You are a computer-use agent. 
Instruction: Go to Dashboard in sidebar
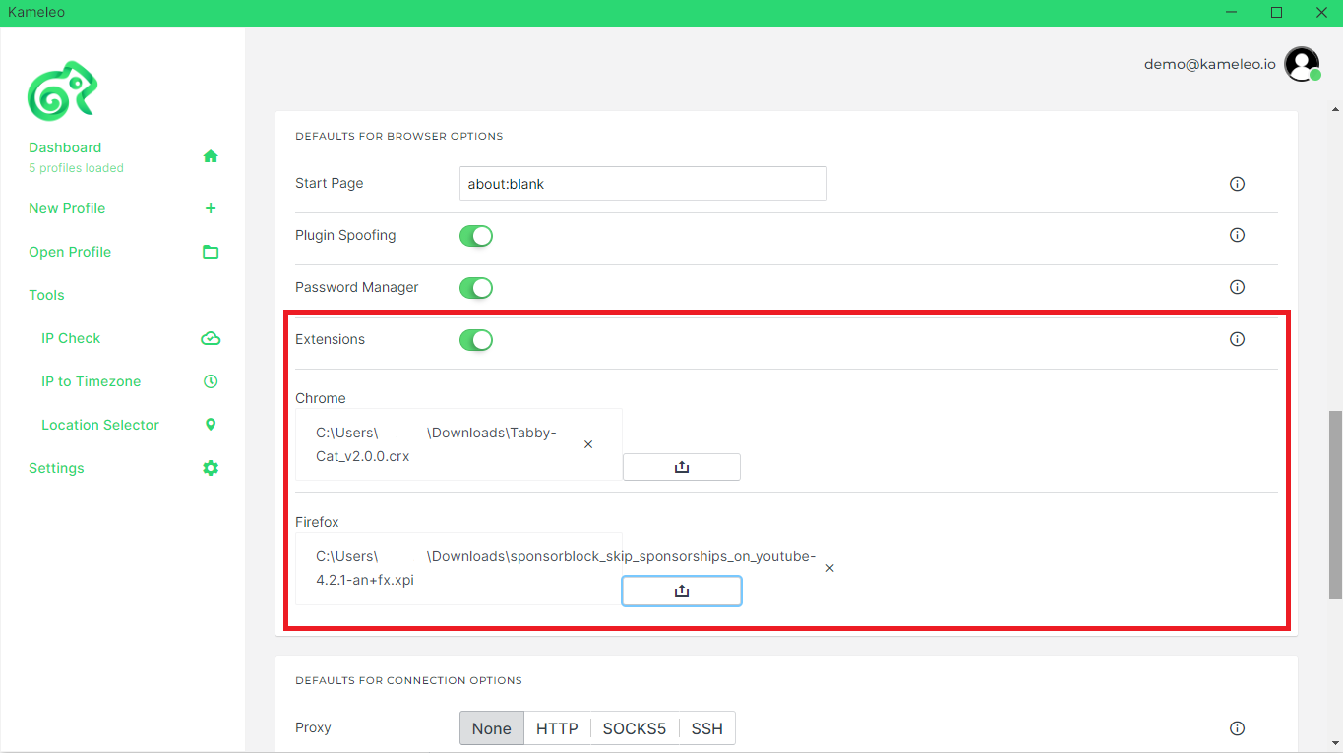[65, 147]
